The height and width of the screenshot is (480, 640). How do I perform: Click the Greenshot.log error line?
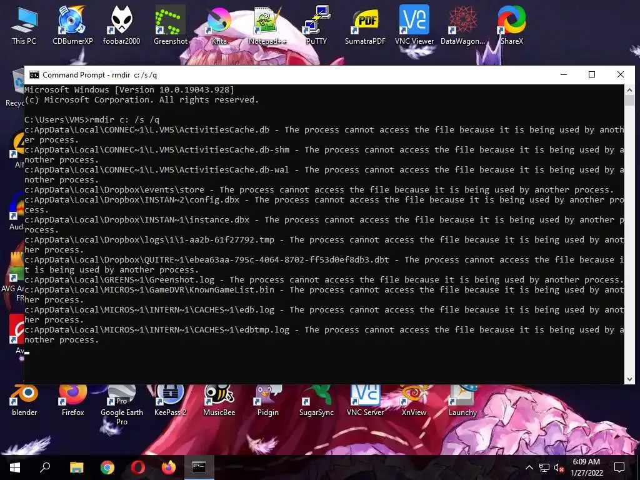[x=324, y=280]
